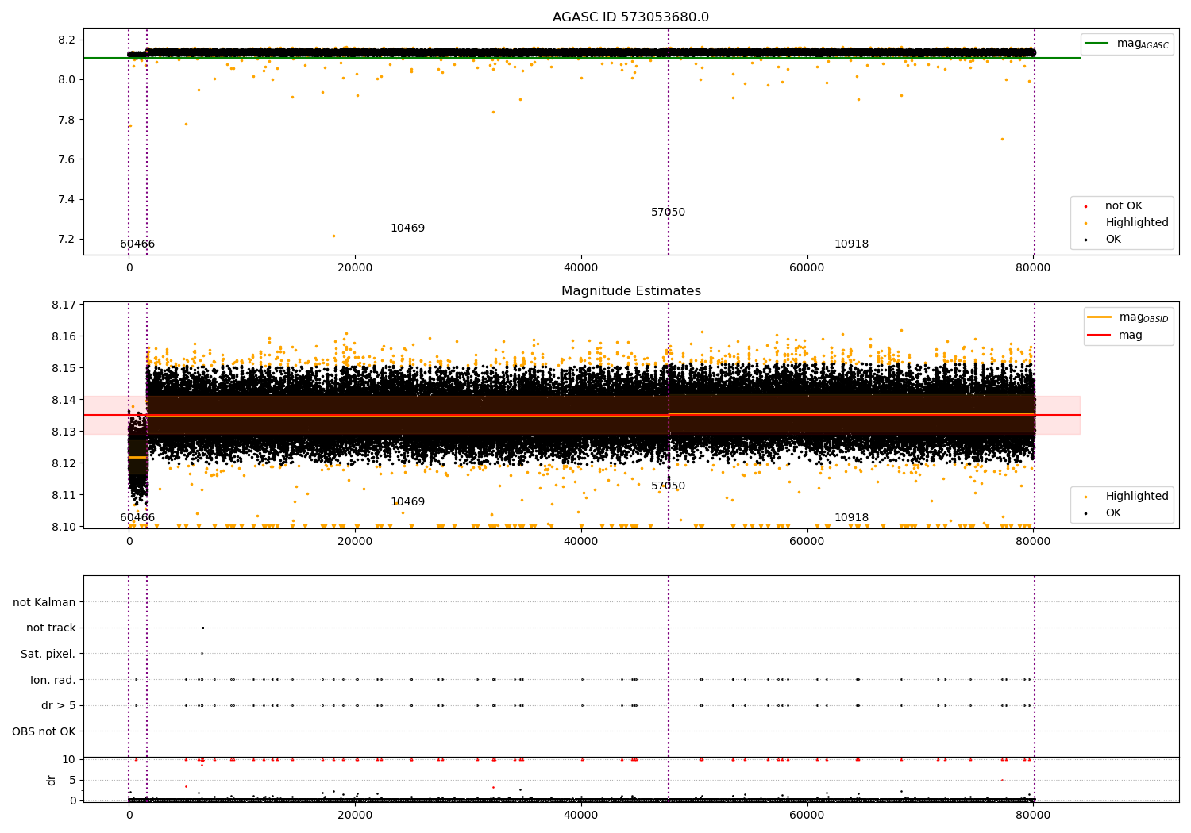Viewport: 1191px width, 833px height.
Task: Click the 'dr > 5' row label
Action: point(59,706)
